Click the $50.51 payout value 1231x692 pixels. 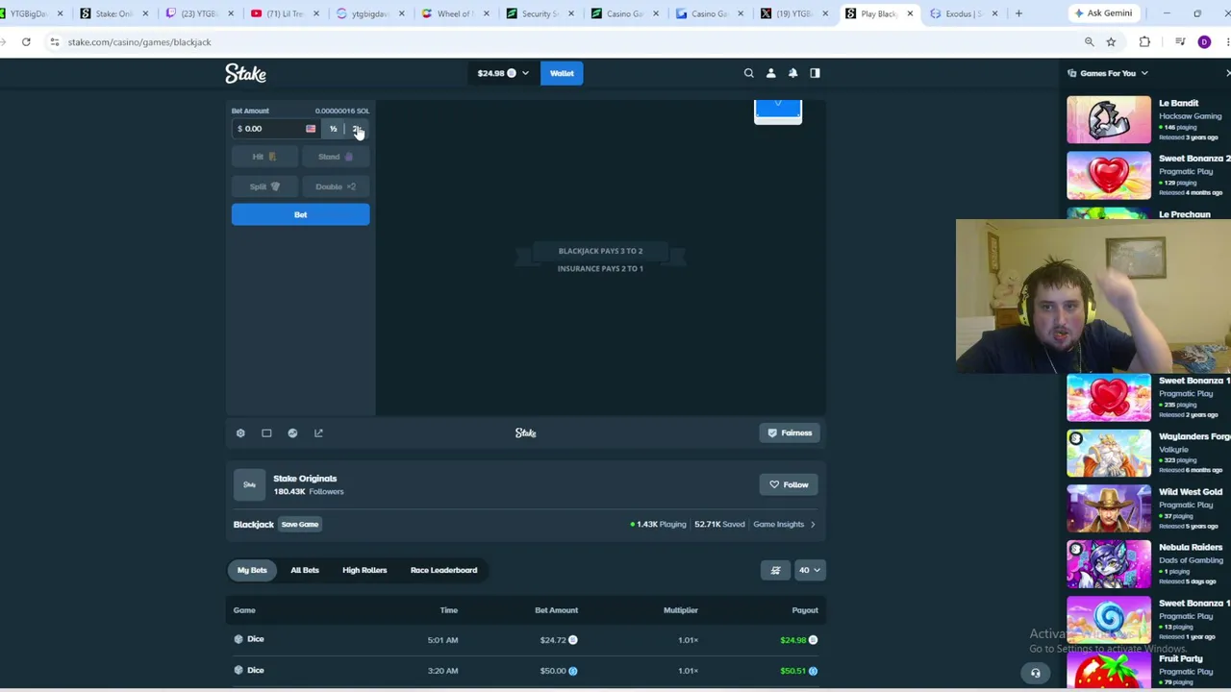point(793,671)
